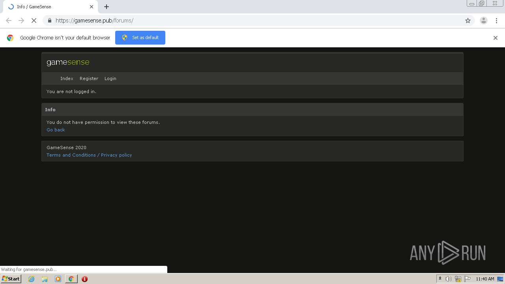Click the Chrome logo in notification bar
The height and width of the screenshot is (284, 505).
[x=10, y=38]
